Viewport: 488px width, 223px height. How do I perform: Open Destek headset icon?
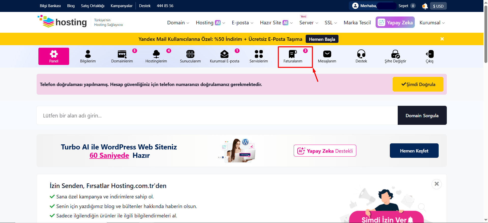click(x=361, y=54)
